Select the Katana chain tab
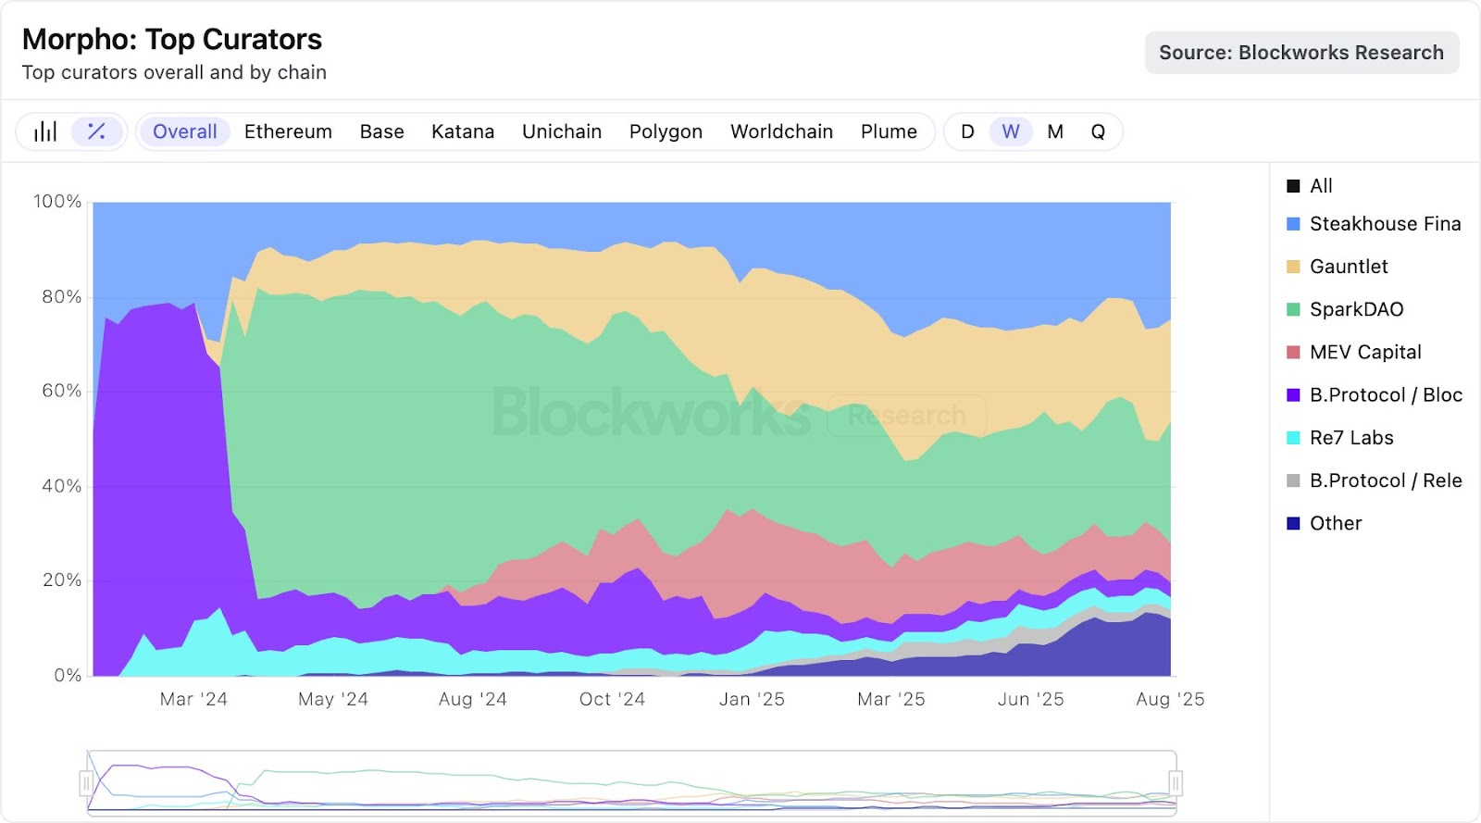This screenshot has width=1481, height=823. point(463,131)
